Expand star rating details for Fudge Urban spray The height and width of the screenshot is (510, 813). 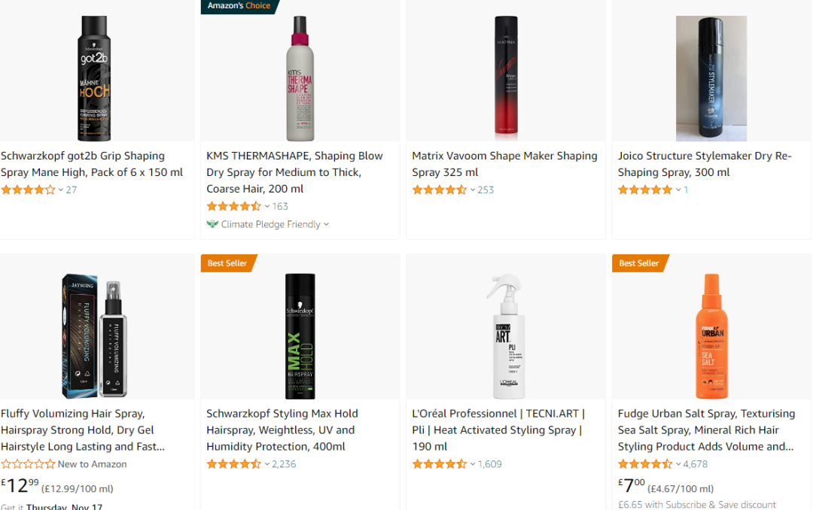(678, 465)
